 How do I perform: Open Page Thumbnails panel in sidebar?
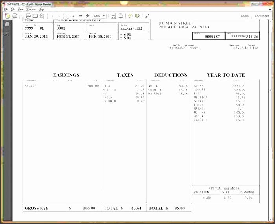[7, 24]
